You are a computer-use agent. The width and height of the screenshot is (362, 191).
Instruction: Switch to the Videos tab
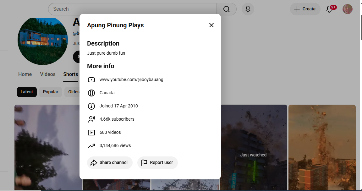coord(48,74)
